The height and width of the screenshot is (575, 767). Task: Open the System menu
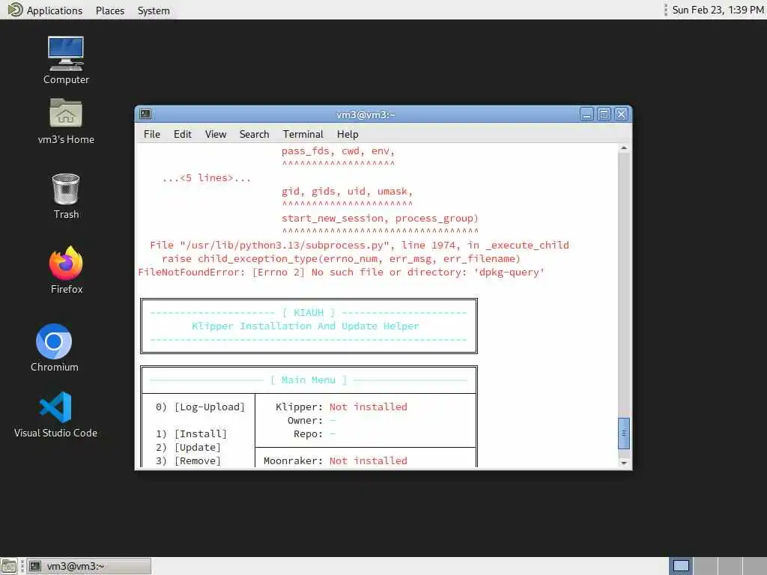click(x=154, y=10)
